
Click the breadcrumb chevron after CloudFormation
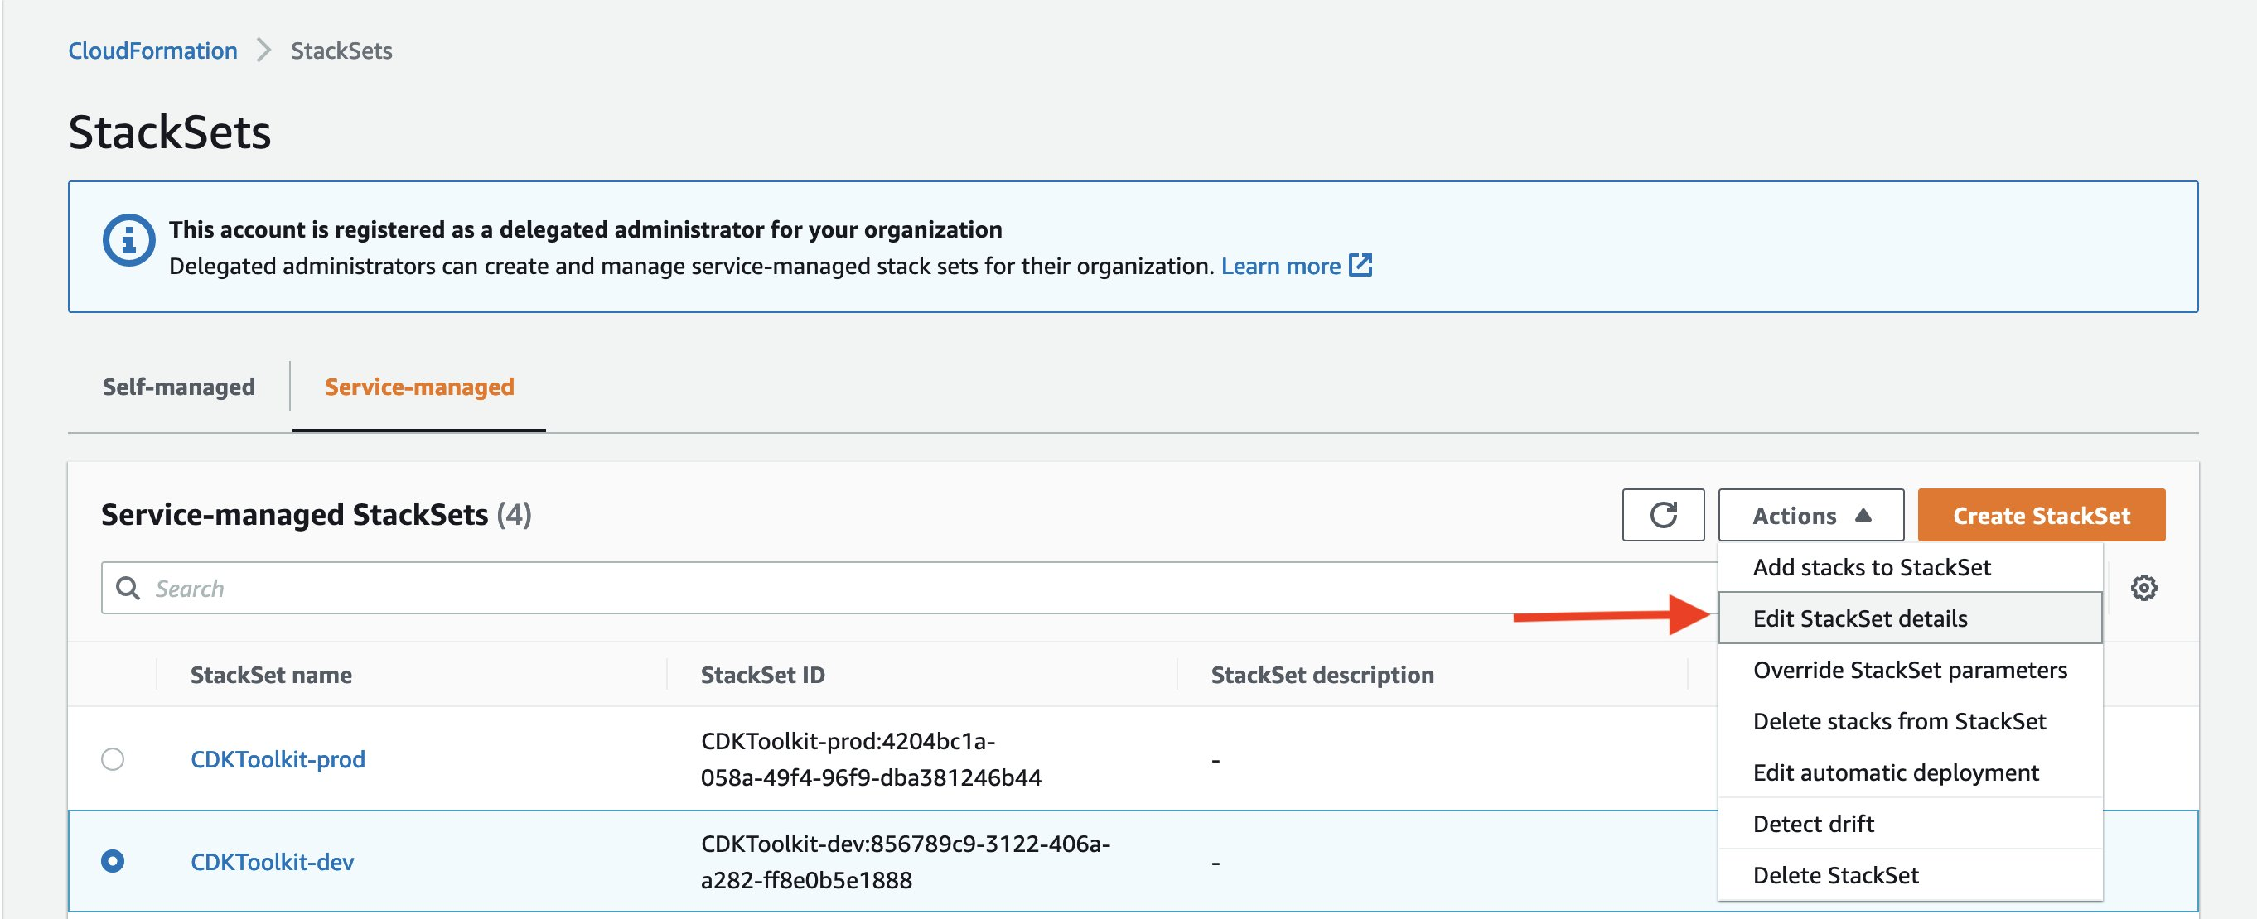(x=263, y=50)
